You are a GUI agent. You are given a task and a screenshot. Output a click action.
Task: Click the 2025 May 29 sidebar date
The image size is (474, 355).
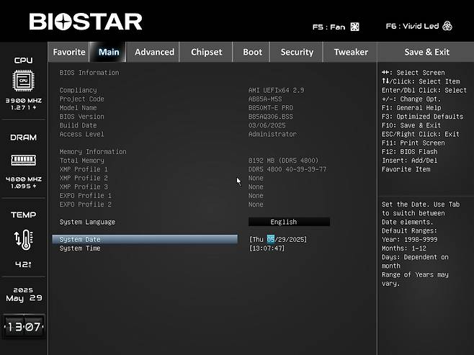click(x=24, y=295)
